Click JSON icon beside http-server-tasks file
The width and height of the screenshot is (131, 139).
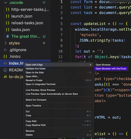coord(7,9)
